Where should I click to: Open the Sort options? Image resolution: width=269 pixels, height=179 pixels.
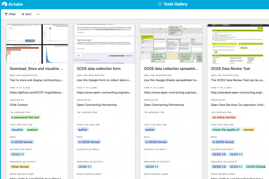27,14
